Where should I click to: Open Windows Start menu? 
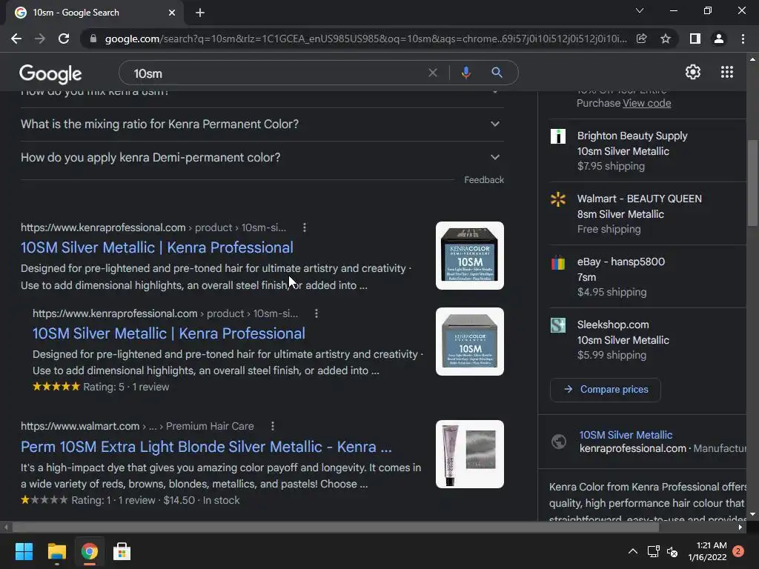[24, 551]
